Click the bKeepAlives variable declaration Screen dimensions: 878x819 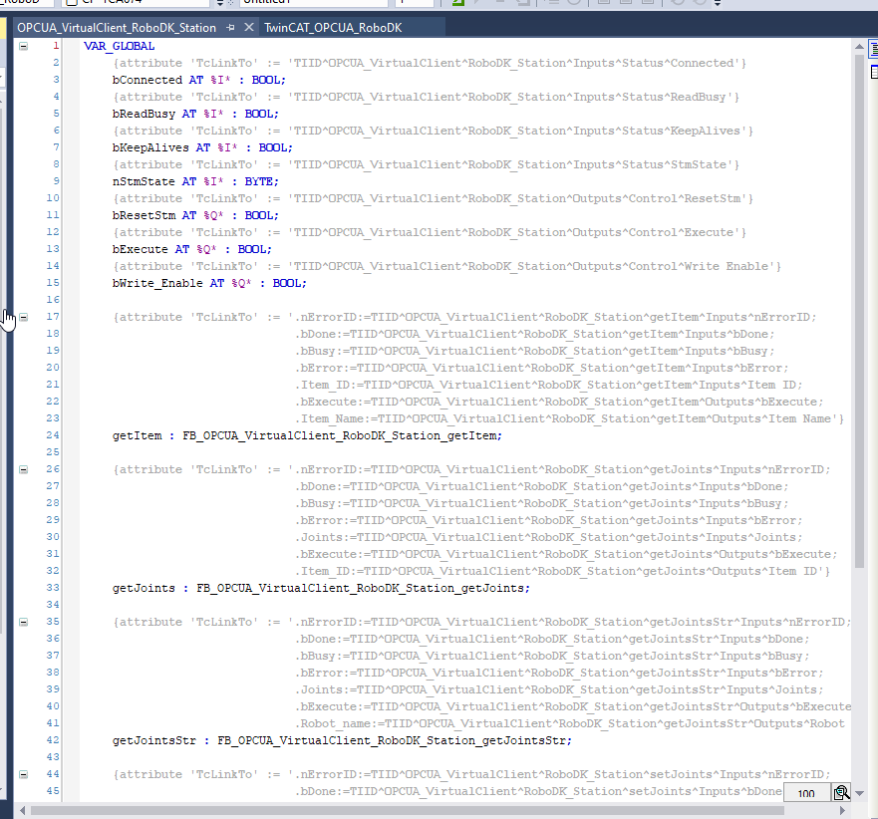[x=202, y=147]
